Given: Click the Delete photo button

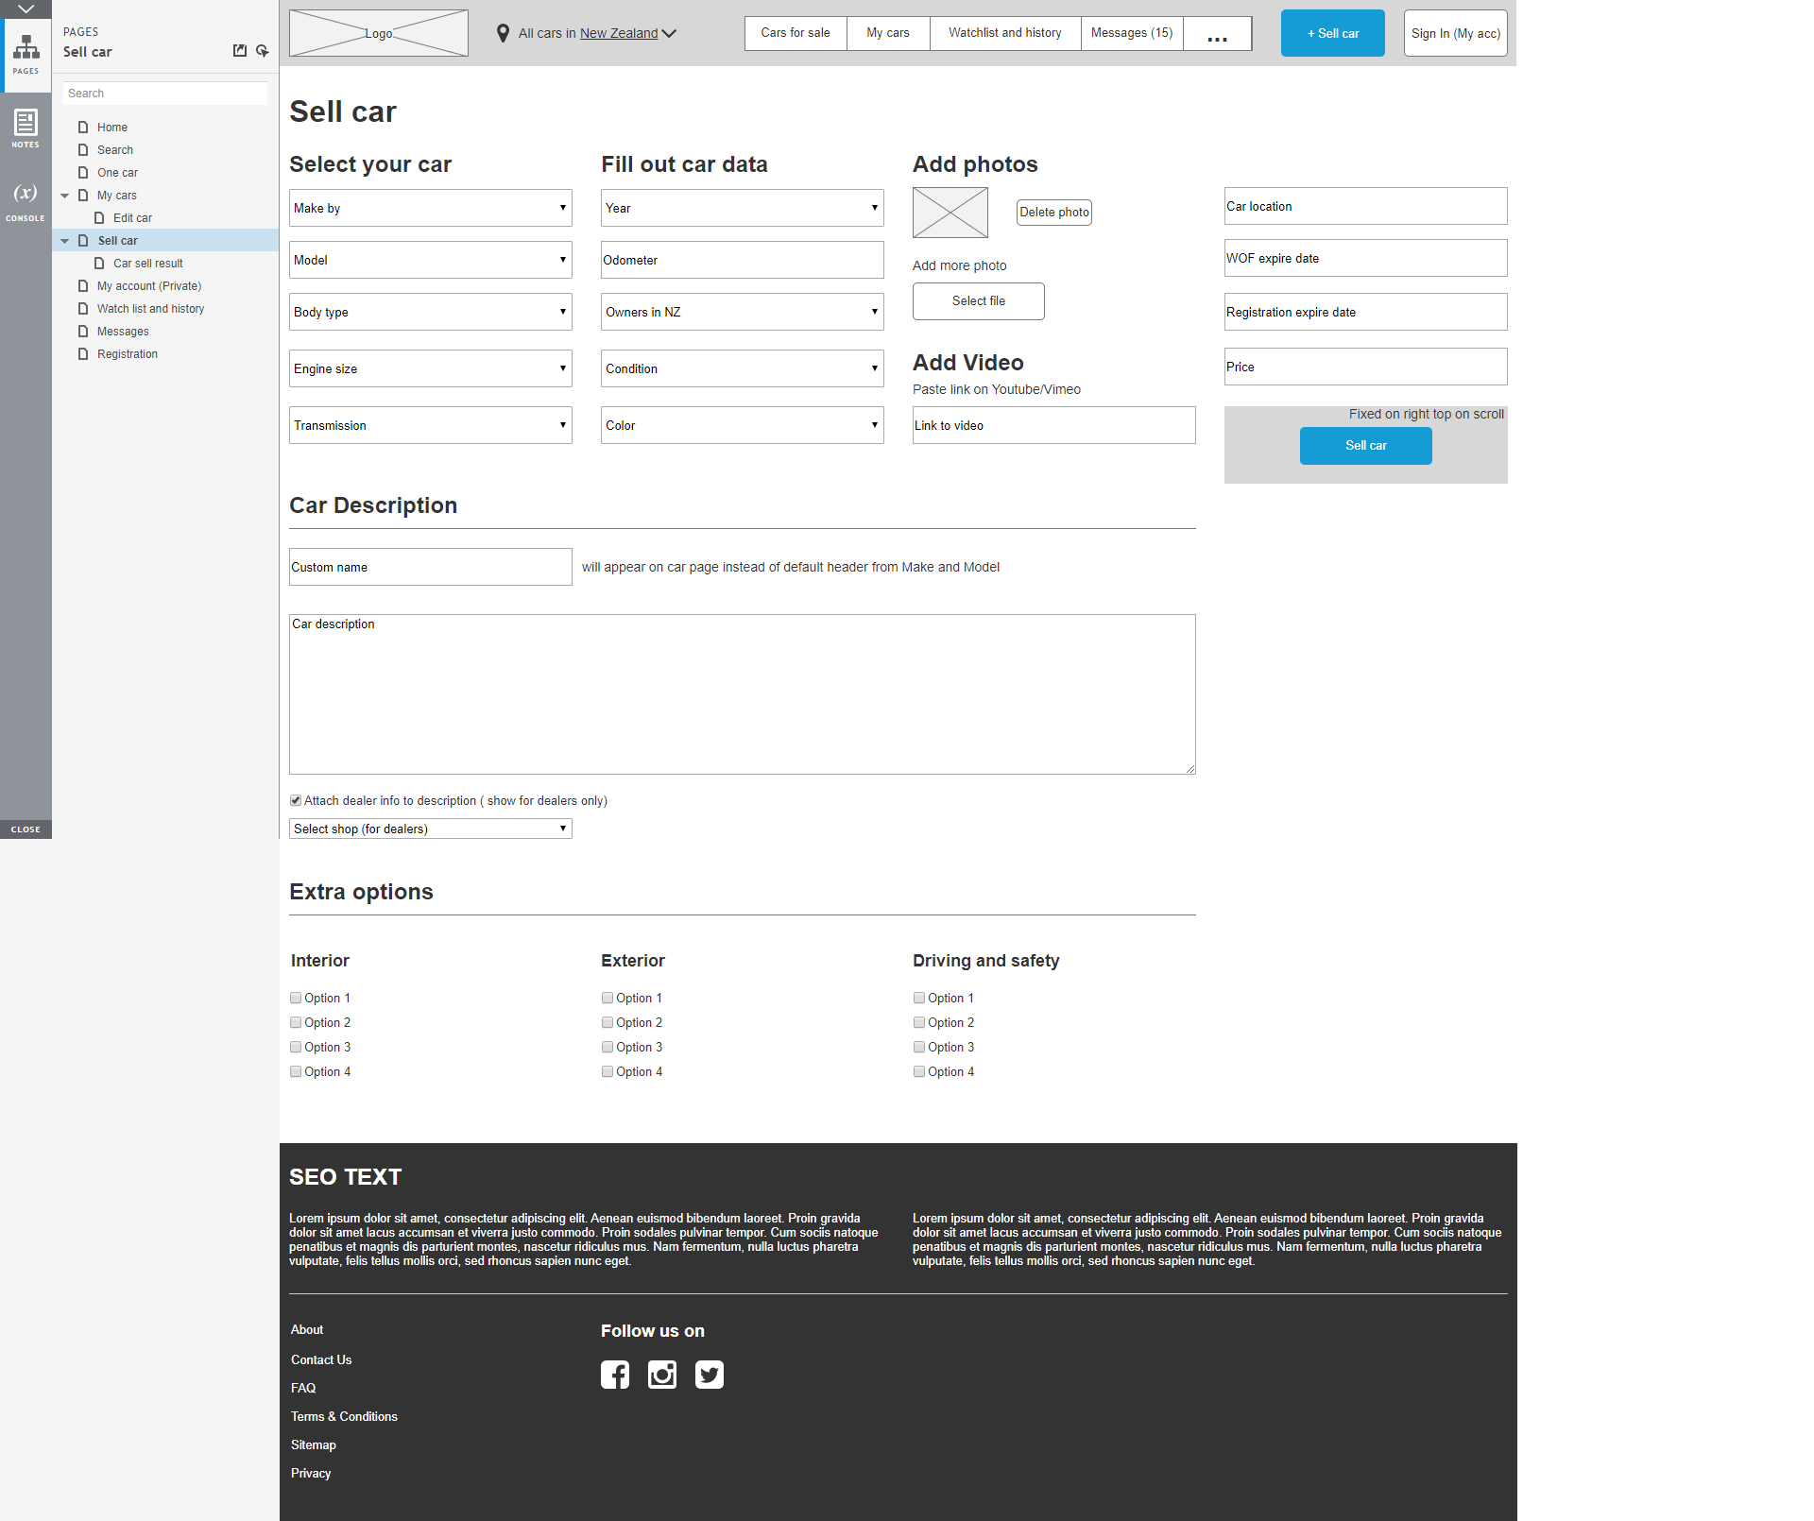Looking at the screenshot, I should [x=1053, y=213].
